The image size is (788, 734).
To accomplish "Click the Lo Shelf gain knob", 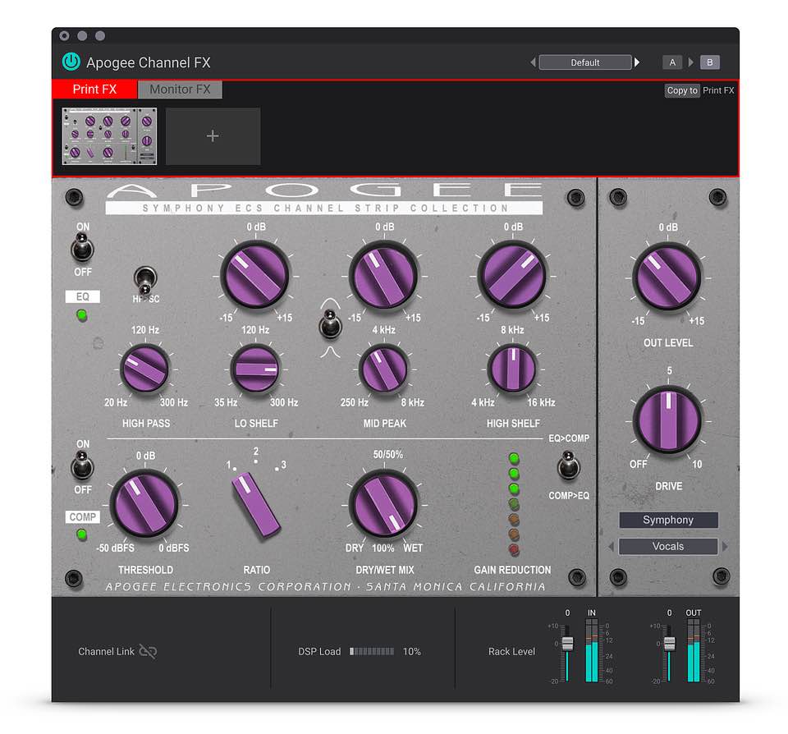I will click(256, 276).
